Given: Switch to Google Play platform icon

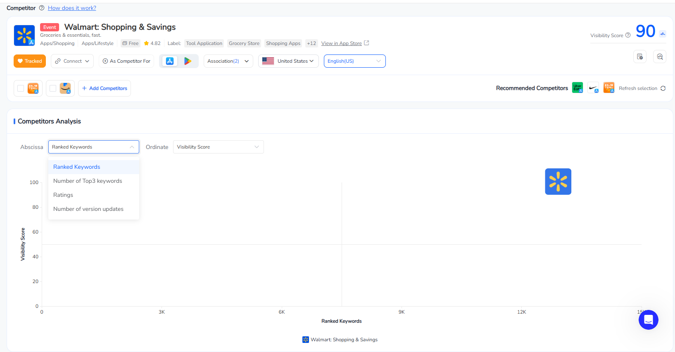Looking at the screenshot, I should pyautogui.click(x=188, y=61).
